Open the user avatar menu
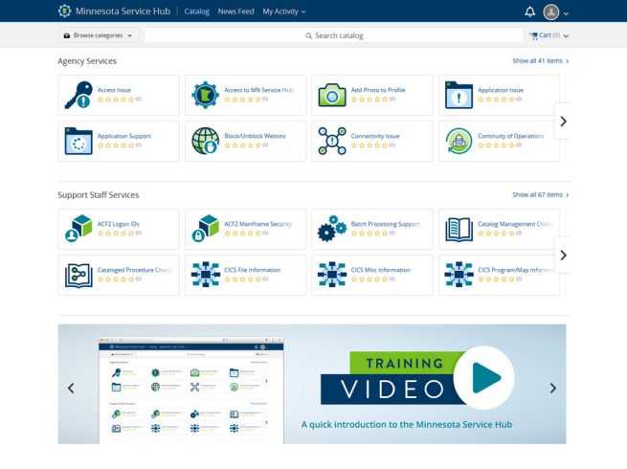 tap(551, 12)
